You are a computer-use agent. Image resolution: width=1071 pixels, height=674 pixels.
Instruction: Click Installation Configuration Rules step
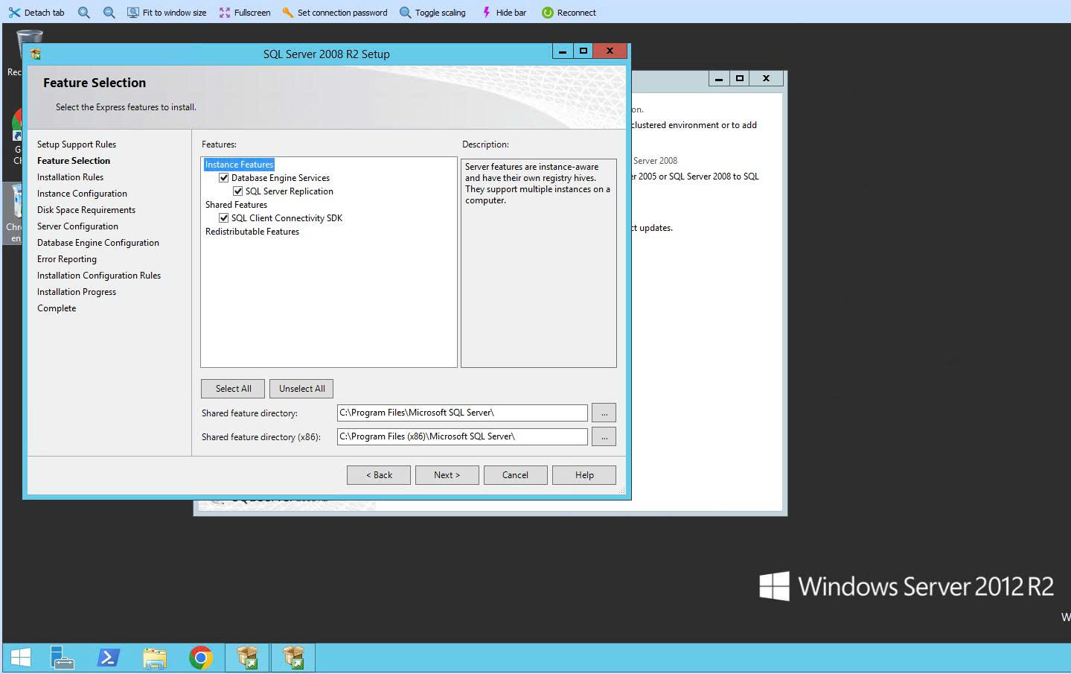click(99, 276)
